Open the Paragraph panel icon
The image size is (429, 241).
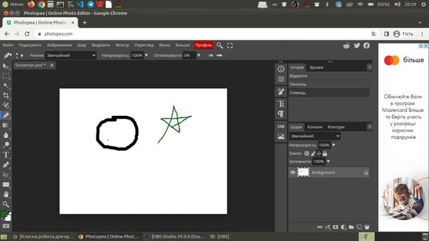pyautogui.click(x=281, y=114)
